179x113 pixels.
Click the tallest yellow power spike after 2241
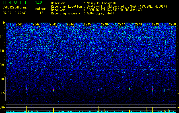pos(27,109)
